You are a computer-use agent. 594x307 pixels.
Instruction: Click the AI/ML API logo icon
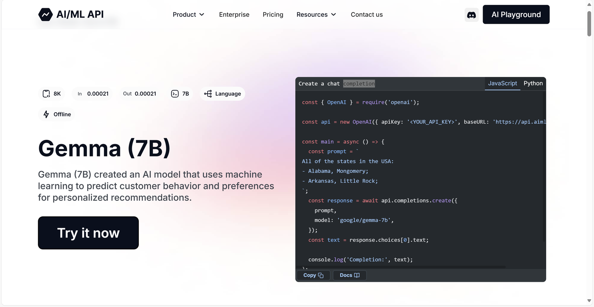click(45, 14)
